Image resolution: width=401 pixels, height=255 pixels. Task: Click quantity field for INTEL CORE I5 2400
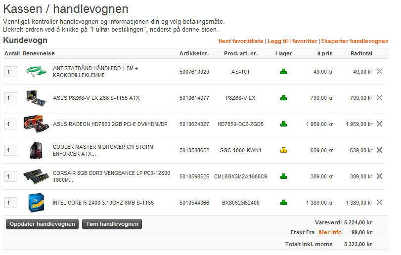click(11, 203)
